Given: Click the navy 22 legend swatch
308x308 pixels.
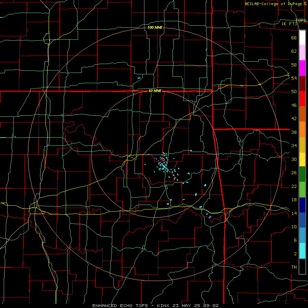Looking at the screenshot, I should point(302,205).
